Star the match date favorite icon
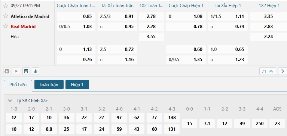The image size is (287, 136). tap(6, 6)
